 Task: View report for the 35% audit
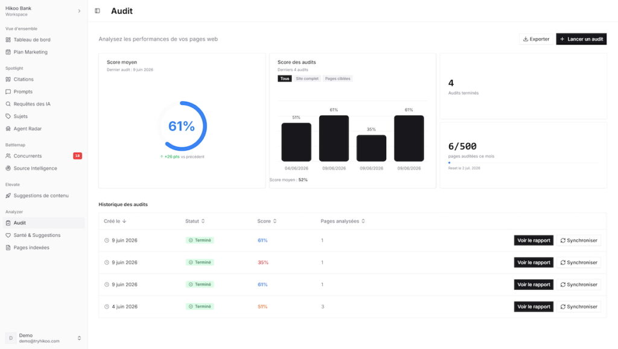[534, 262]
